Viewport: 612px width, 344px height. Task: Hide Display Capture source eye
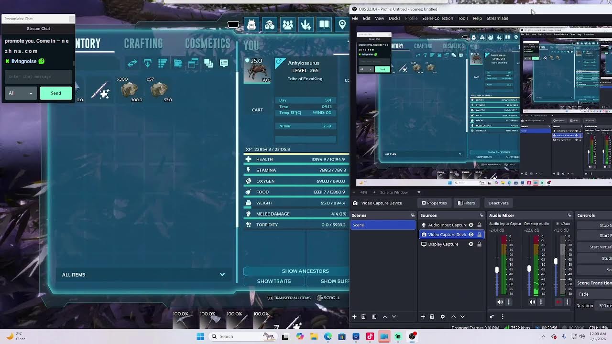(471, 244)
